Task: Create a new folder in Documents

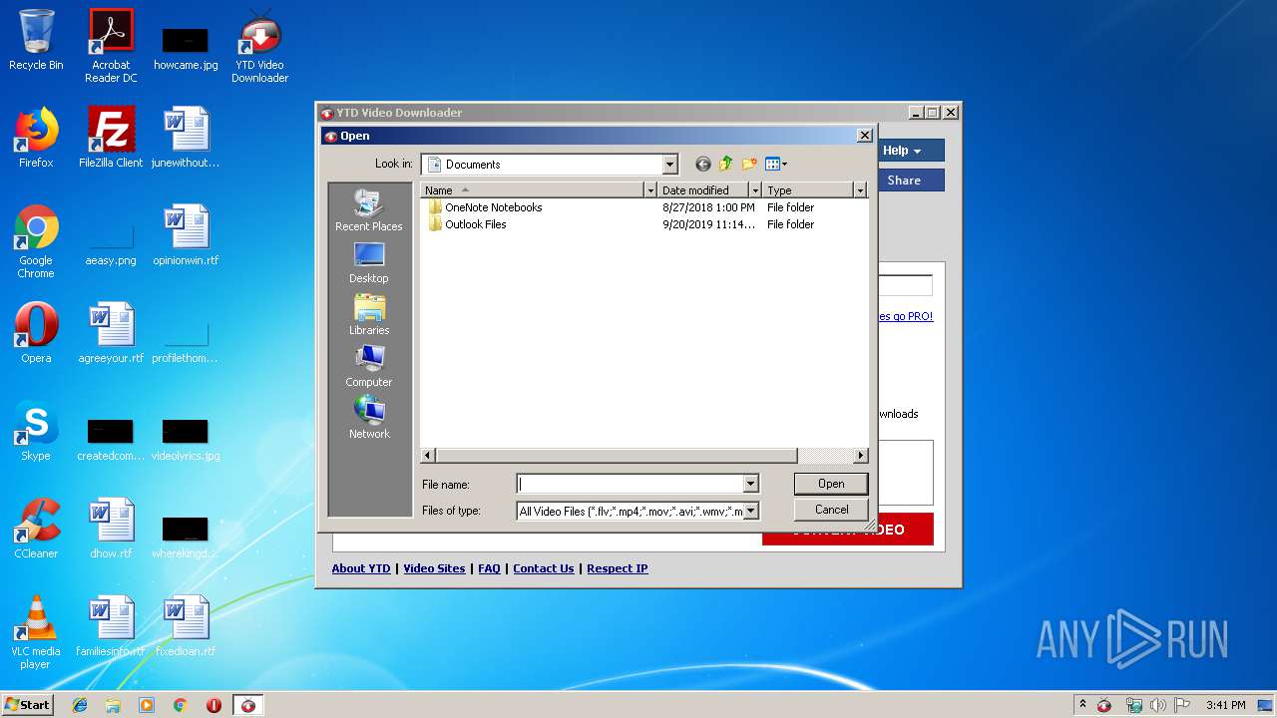Action: [749, 165]
